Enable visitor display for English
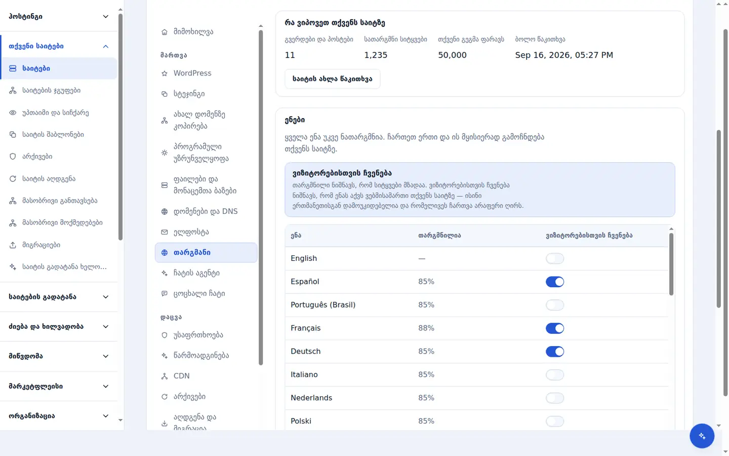The image size is (729, 456). (555, 258)
